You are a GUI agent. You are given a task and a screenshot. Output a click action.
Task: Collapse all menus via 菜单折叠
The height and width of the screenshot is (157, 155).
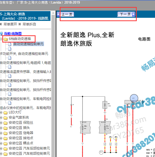[29, 24]
